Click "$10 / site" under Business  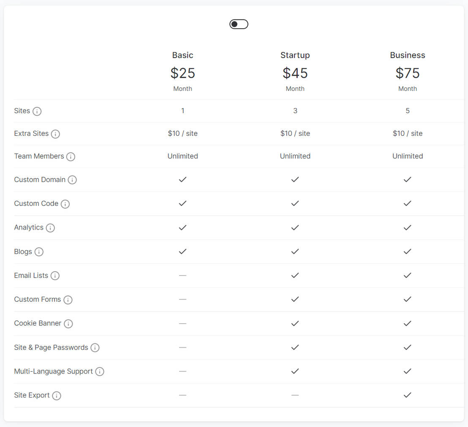click(408, 134)
